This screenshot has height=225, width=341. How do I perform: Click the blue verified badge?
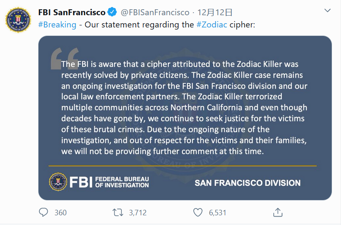point(112,11)
